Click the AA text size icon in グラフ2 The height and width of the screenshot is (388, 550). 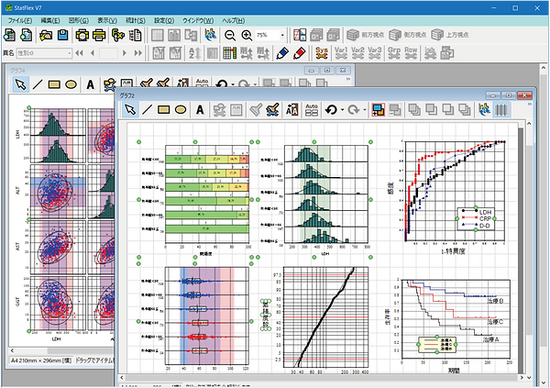[x=291, y=109]
